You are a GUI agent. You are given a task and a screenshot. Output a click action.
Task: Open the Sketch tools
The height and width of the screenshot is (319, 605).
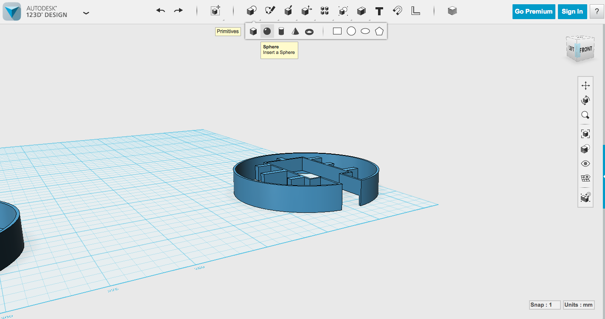click(270, 11)
